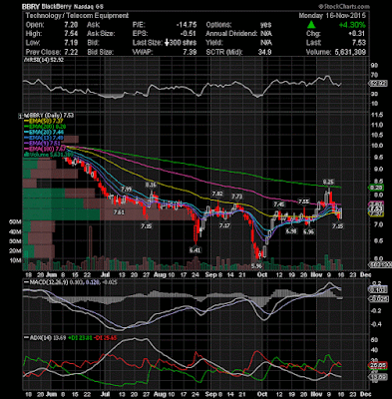Click the EPS value -0.51
Viewport: 392px width, 399px height.
pyautogui.click(x=189, y=34)
